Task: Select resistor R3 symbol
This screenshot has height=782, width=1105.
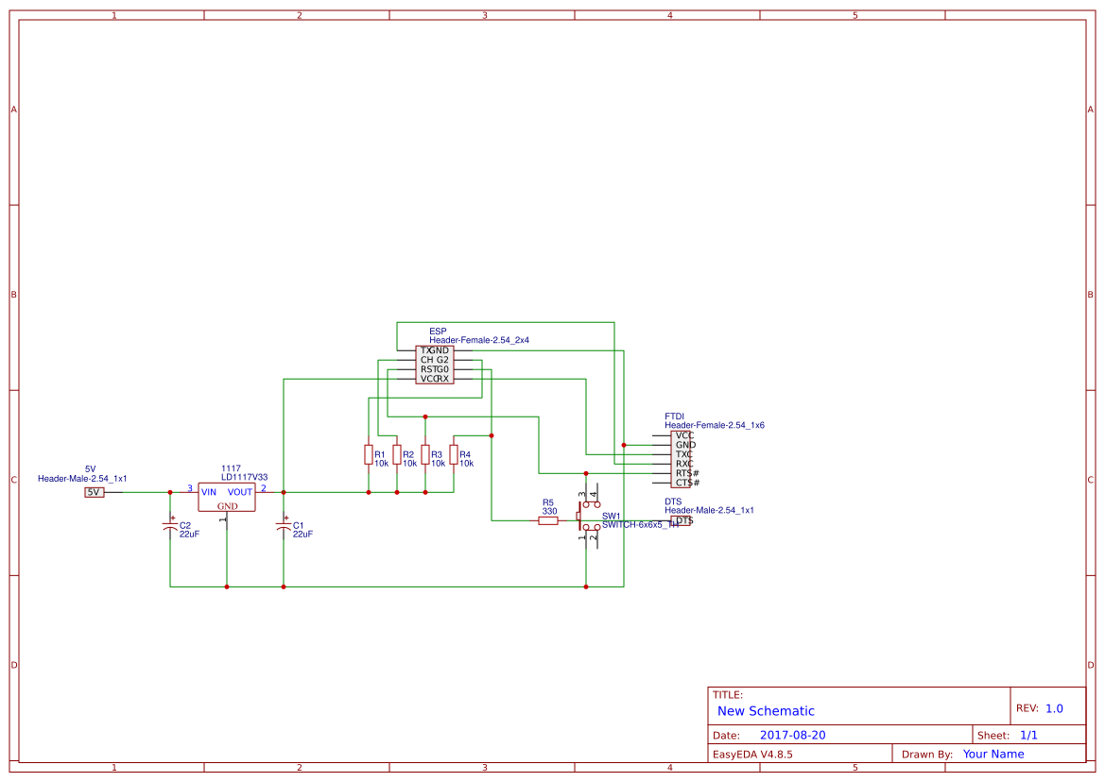Action: (x=426, y=456)
